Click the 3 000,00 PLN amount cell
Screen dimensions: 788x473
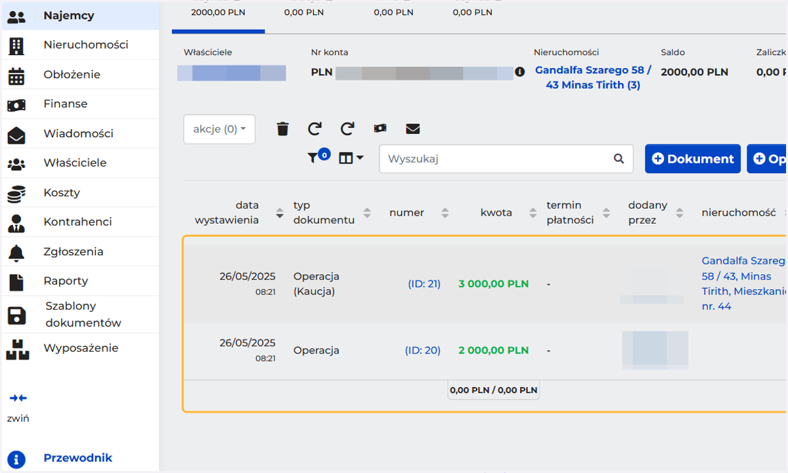click(493, 284)
